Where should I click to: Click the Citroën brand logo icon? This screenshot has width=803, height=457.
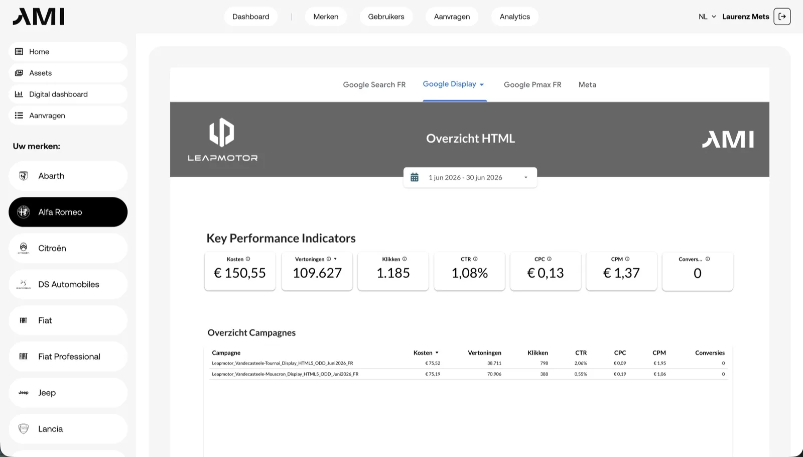(x=24, y=248)
